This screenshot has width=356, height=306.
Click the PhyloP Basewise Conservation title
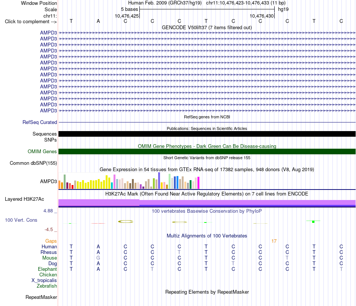pos(207,211)
